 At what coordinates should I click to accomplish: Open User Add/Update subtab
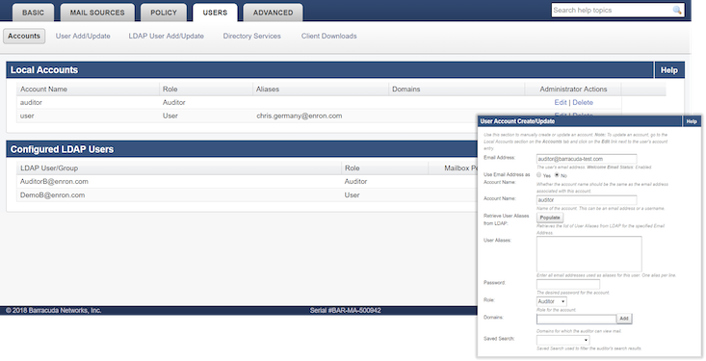pos(83,36)
